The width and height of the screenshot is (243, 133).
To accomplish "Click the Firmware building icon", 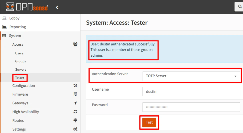I will tap(75, 94).
